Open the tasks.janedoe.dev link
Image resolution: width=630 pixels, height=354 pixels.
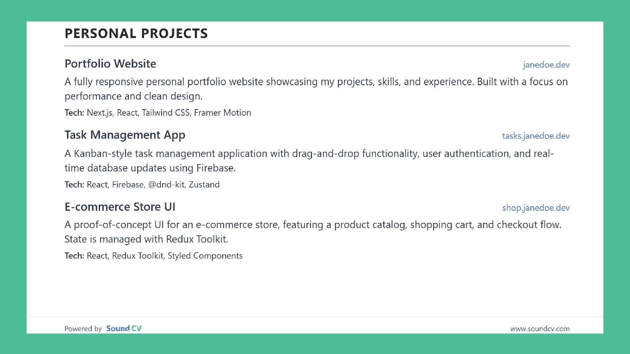[535, 136]
